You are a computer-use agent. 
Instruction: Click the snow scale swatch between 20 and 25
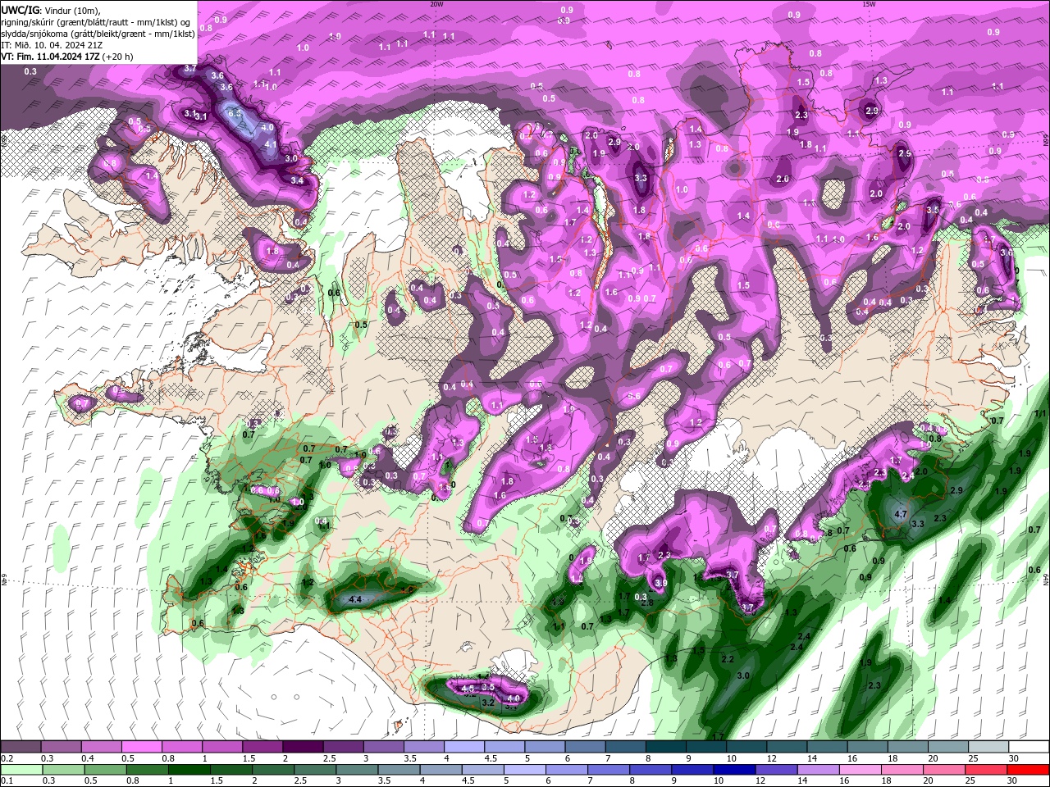948,747
